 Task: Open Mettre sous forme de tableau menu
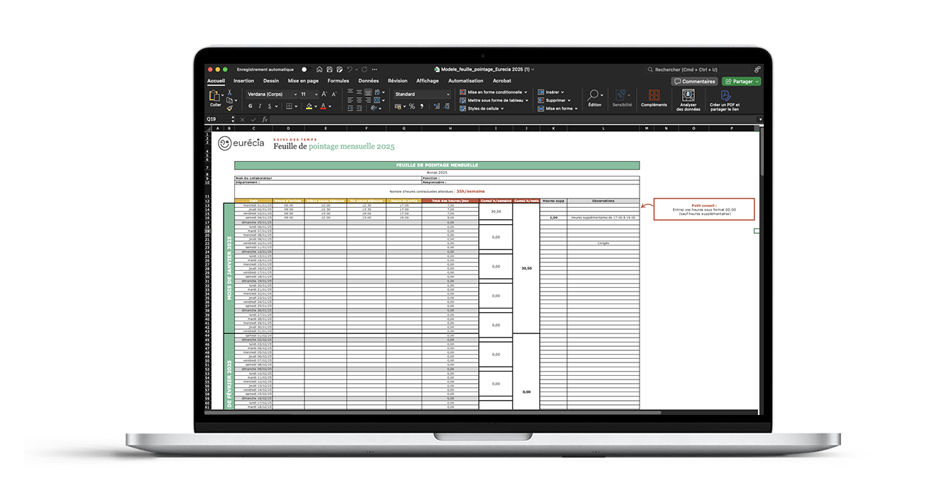(x=494, y=100)
